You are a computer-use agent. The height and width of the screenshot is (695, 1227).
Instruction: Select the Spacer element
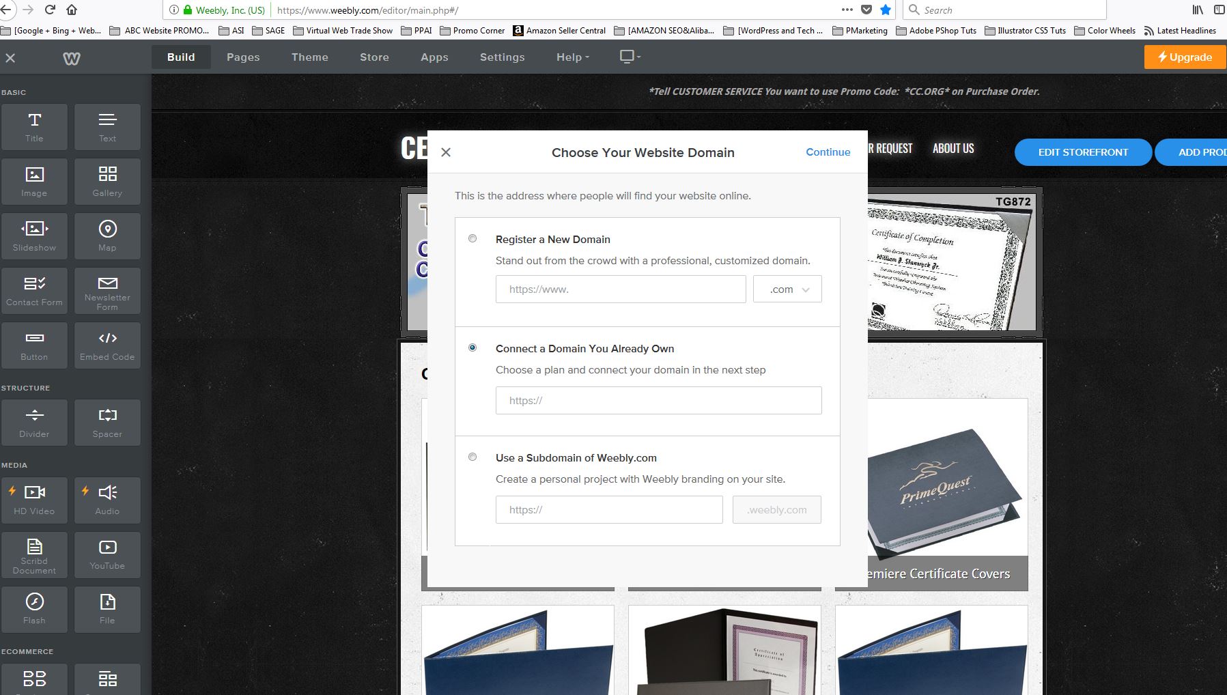pyautogui.click(x=107, y=423)
